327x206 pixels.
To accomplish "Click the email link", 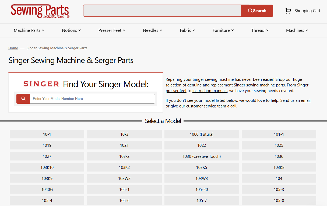I will click(x=305, y=100).
